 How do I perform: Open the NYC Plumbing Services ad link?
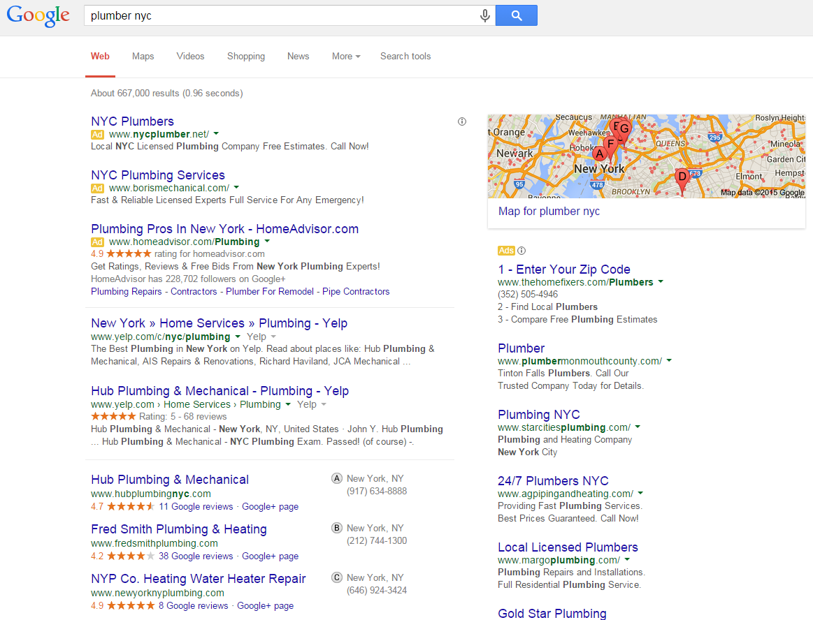point(157,175)
